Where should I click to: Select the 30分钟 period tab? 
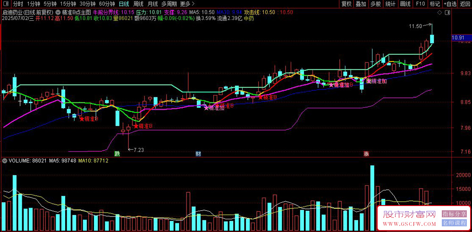[88, 4]
